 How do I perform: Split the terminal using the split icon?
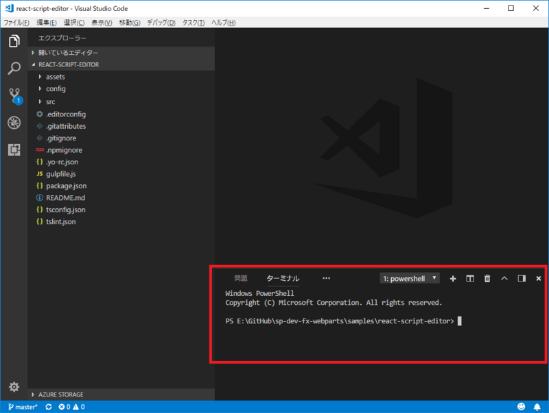click(x=470, y=279)
